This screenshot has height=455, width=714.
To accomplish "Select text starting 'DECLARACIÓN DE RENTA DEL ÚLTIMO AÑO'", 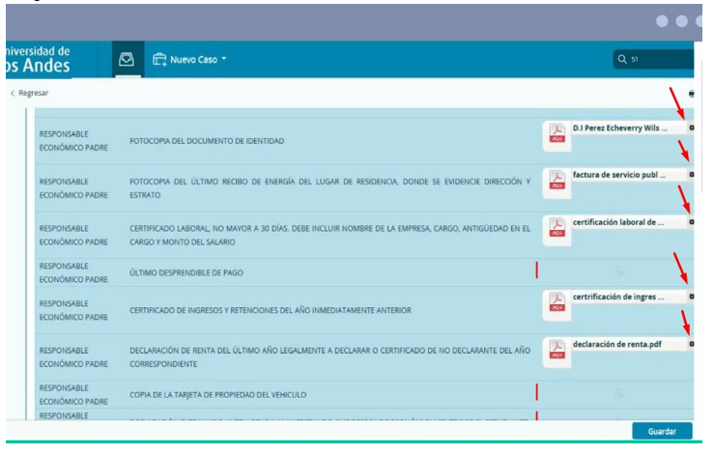I will point(329,357).
